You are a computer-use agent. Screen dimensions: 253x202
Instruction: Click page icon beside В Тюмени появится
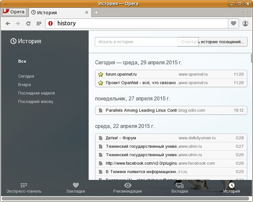pos(101,172)
